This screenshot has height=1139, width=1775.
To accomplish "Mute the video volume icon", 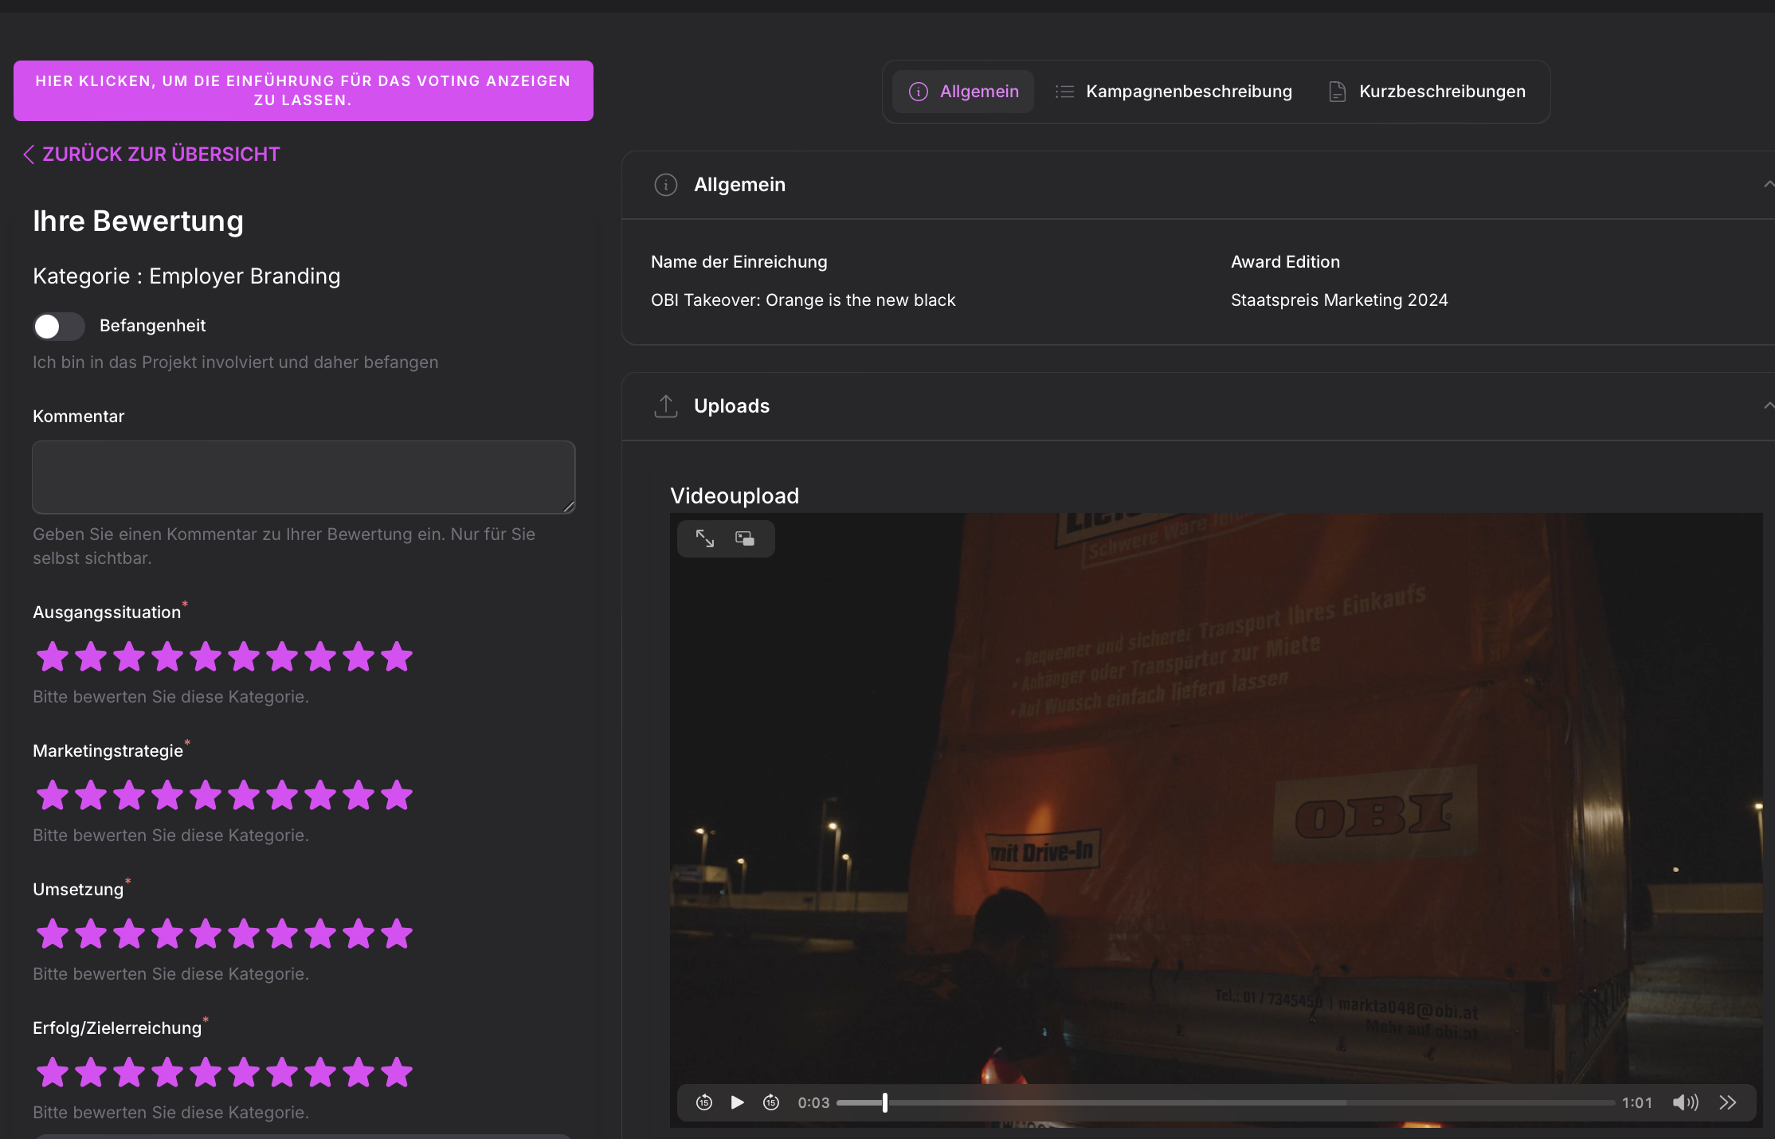I will point(1684,1102).
